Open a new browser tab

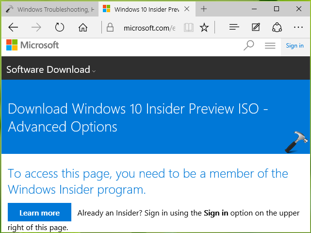click(x=204, y=9)
